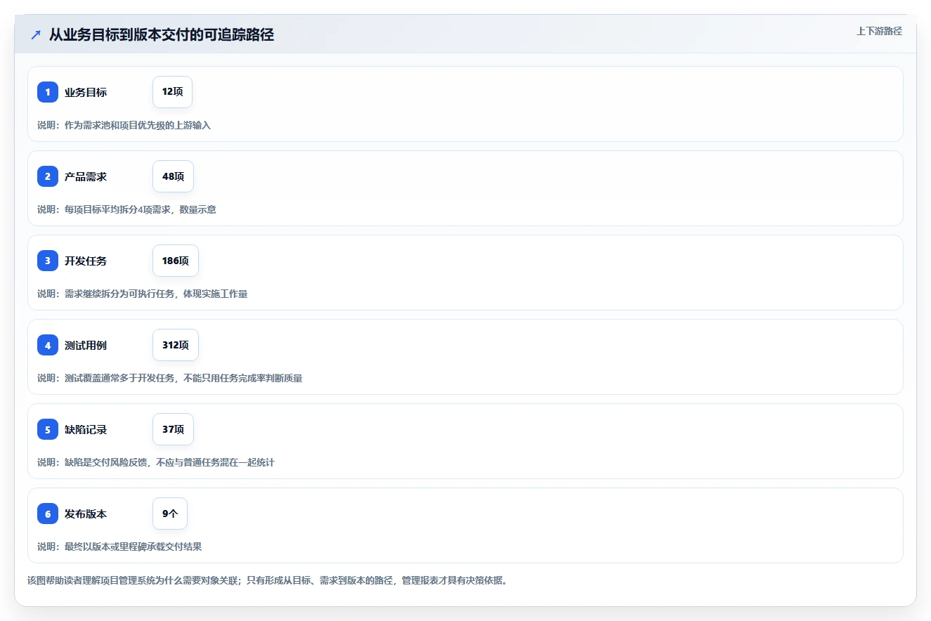Click the 上下游路径 label in header

point(879,31)
